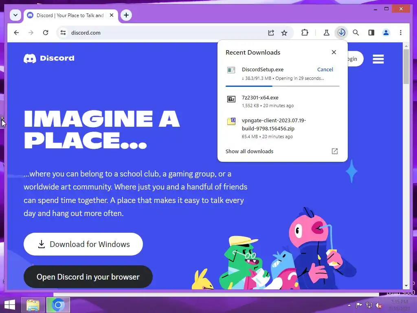417x313 pixels.
Task: Open the vpngate-client zip download
Action: pyautogui.click(x=283, y=128)
